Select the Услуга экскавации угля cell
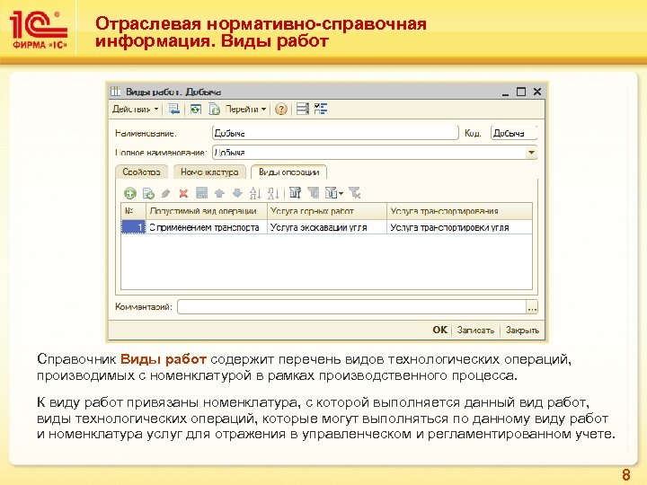 [x=327, y=227]
